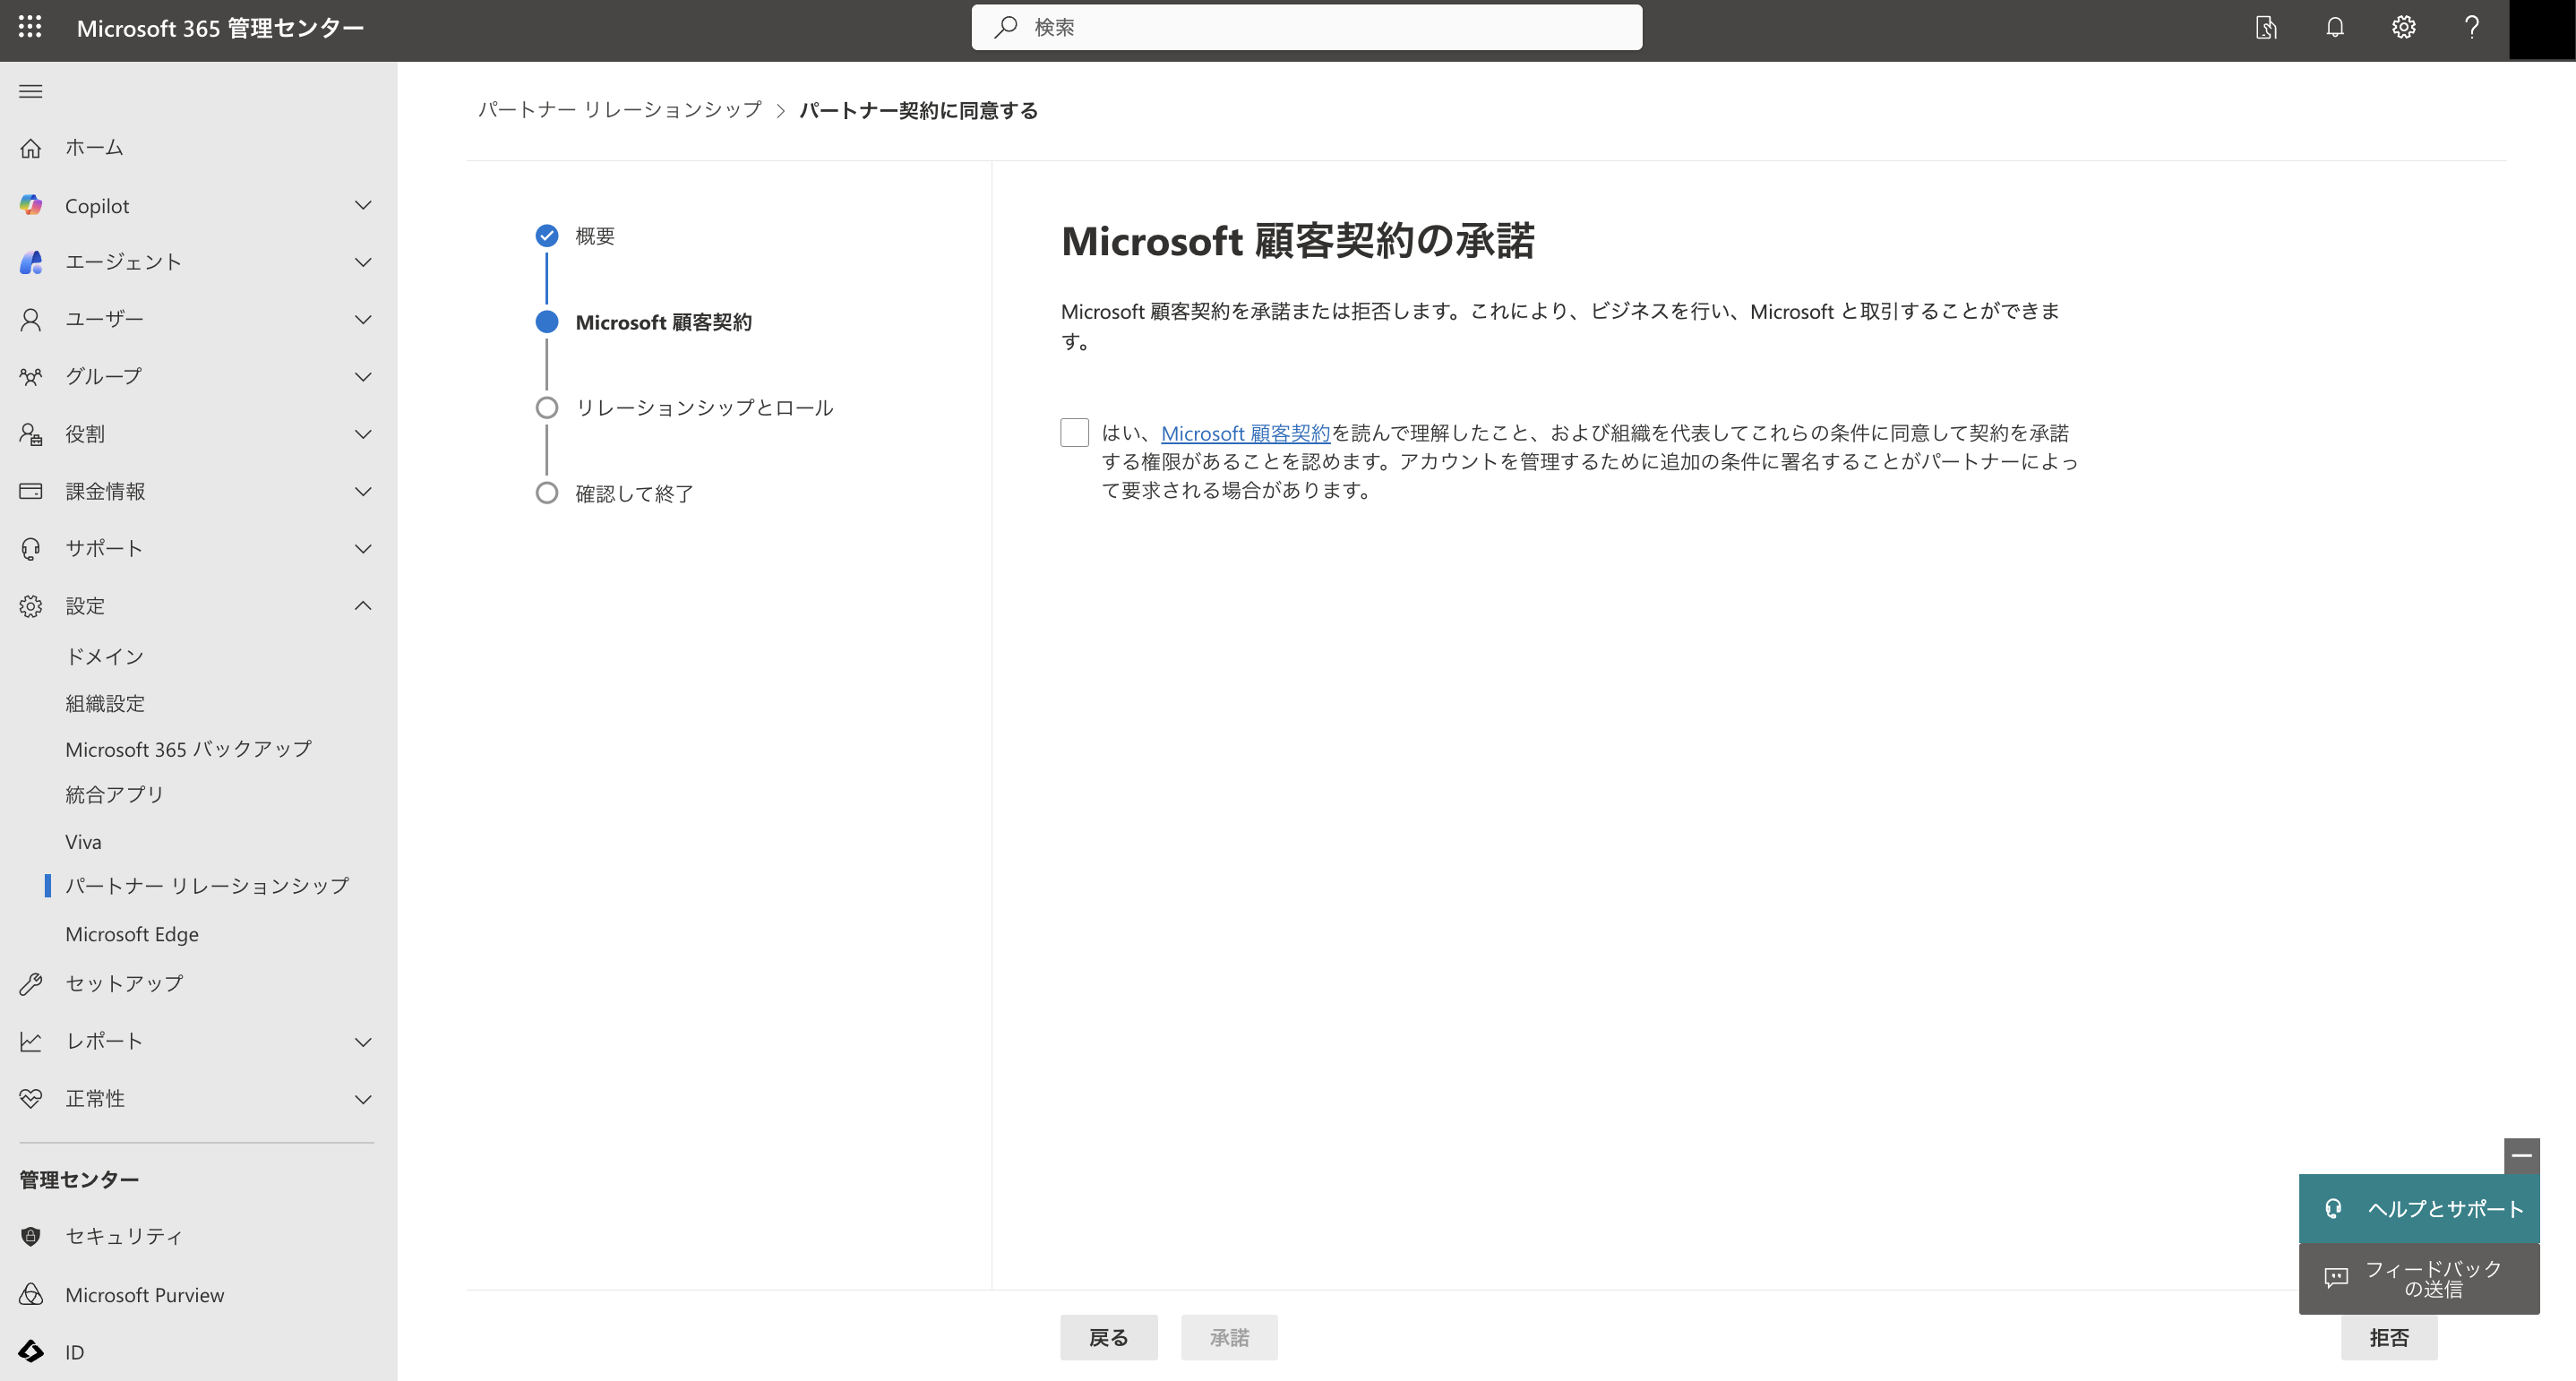The height and width of the screenshot is (1381, 2576).
Task: Collapse the navigation hamburger menu
Action: coord(31,91)
